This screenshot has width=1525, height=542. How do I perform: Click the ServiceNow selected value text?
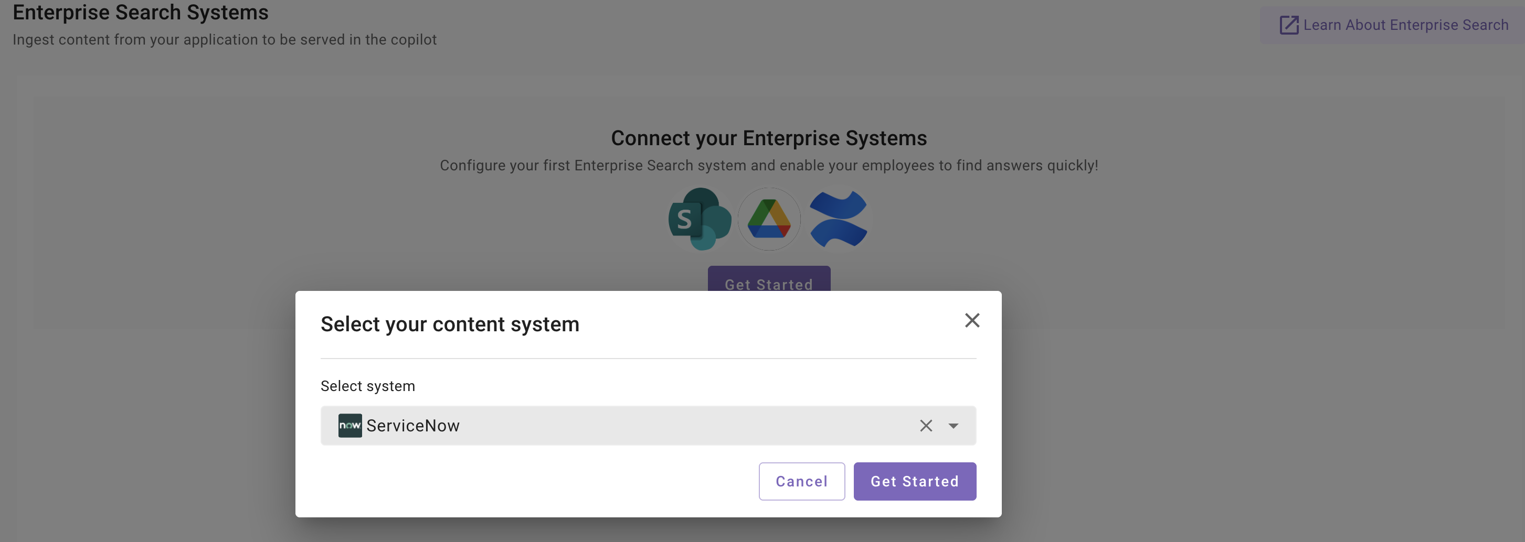click(x=412, y=426)
